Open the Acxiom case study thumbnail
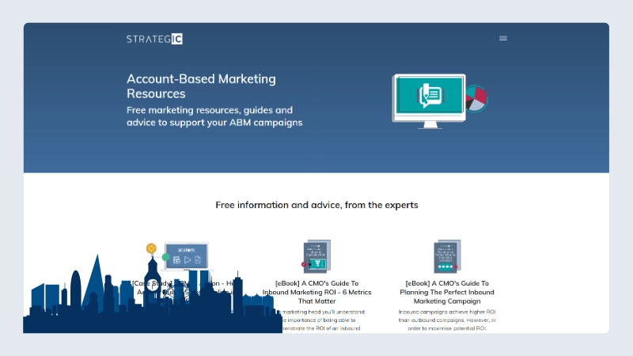 point(187,255)
